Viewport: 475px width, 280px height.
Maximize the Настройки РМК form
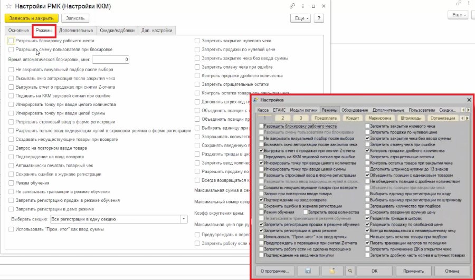pos(313,6)
